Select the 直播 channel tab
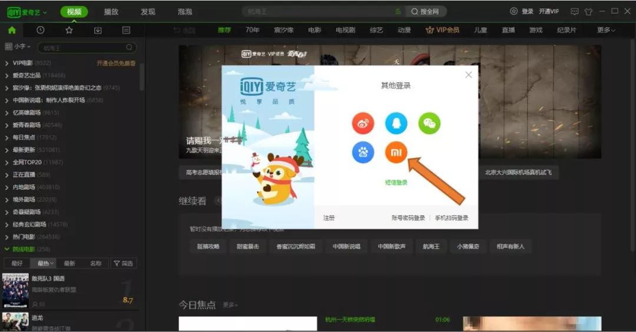636x332 pixels. [508, 30]
